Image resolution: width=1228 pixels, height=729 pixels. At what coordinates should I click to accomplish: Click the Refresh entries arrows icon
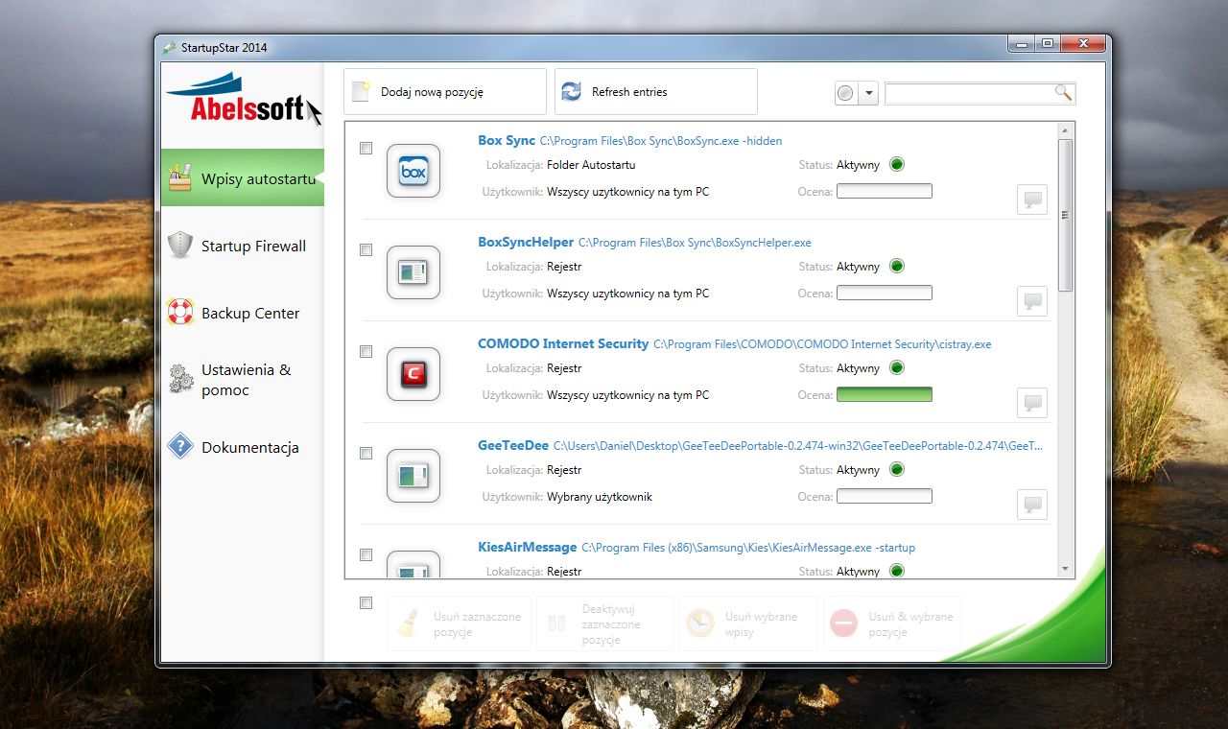571,92
